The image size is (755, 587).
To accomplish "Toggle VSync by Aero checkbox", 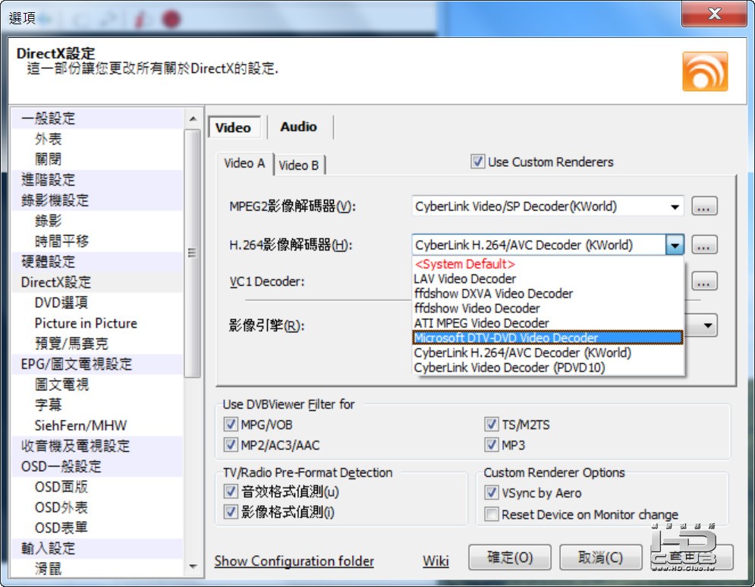I will (x=491, y=493).
